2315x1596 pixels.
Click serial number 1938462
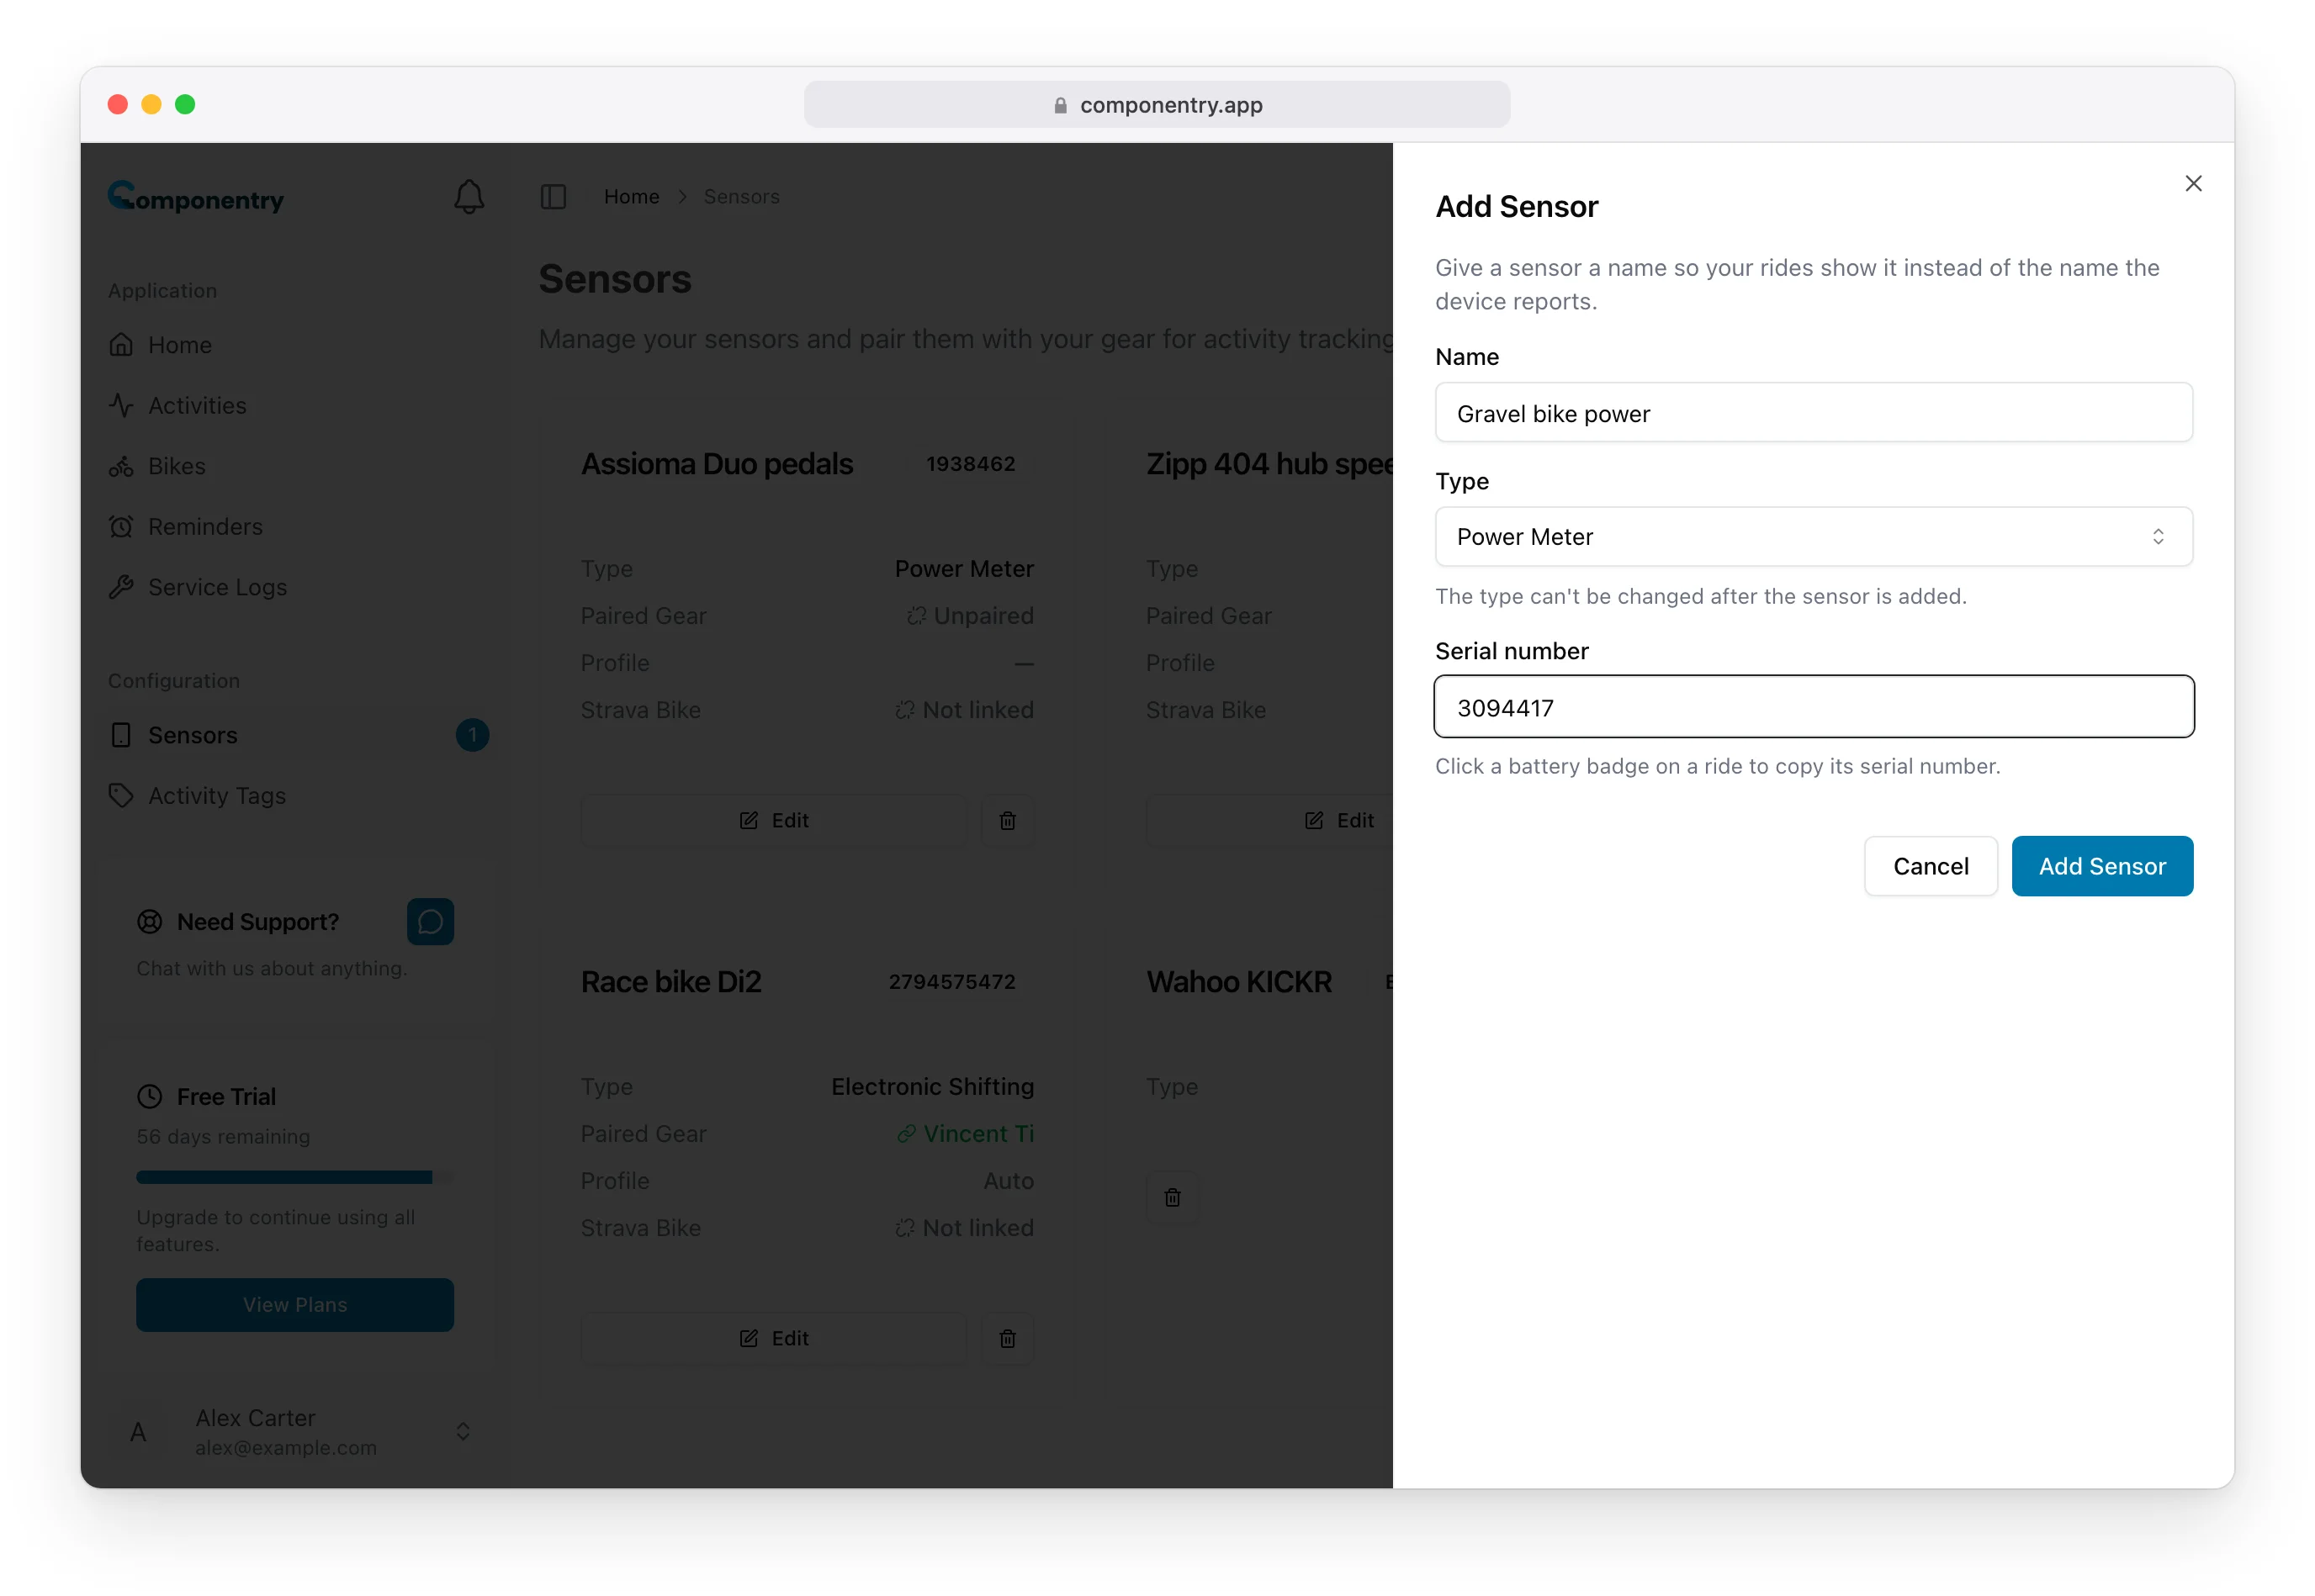click(x=971, y=464)
